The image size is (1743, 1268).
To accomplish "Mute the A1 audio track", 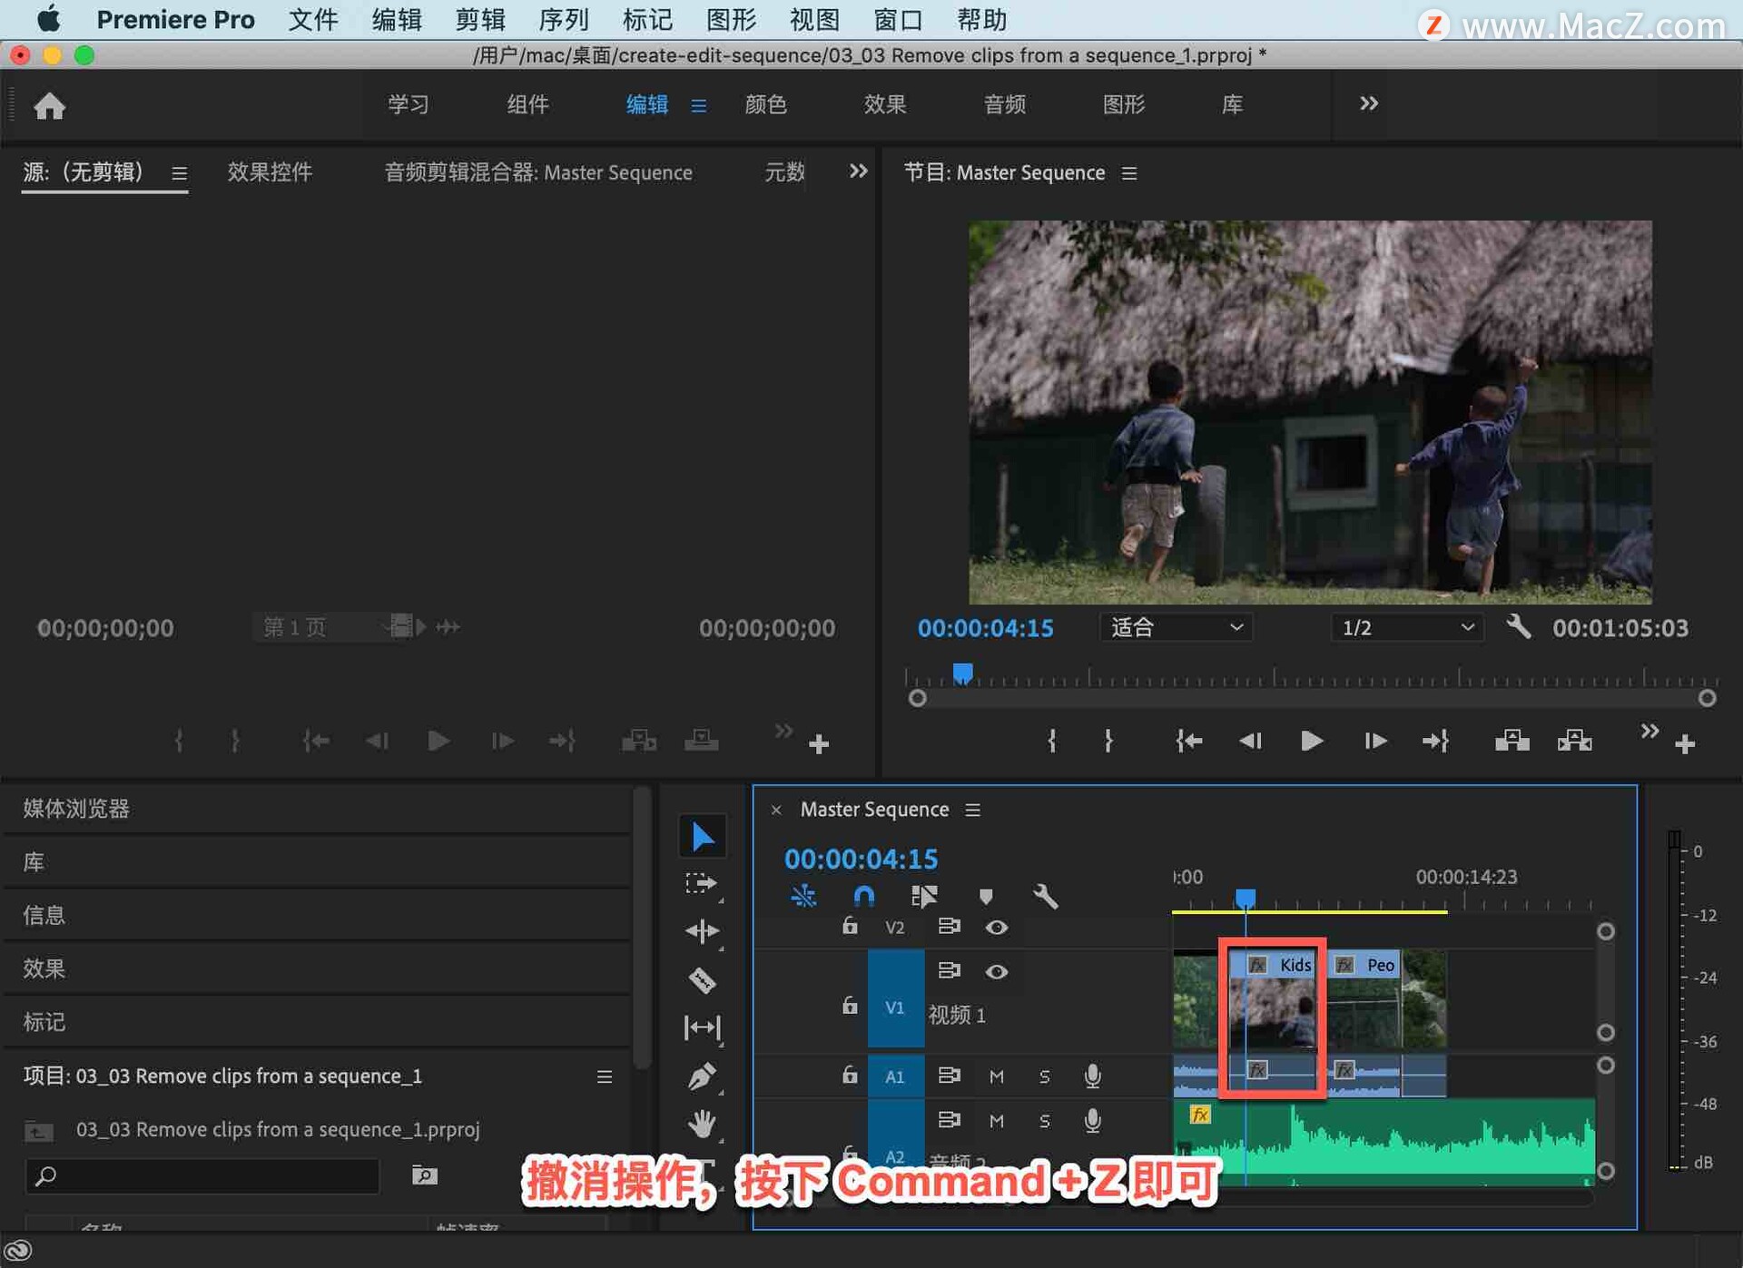I will coord(997,1076).
